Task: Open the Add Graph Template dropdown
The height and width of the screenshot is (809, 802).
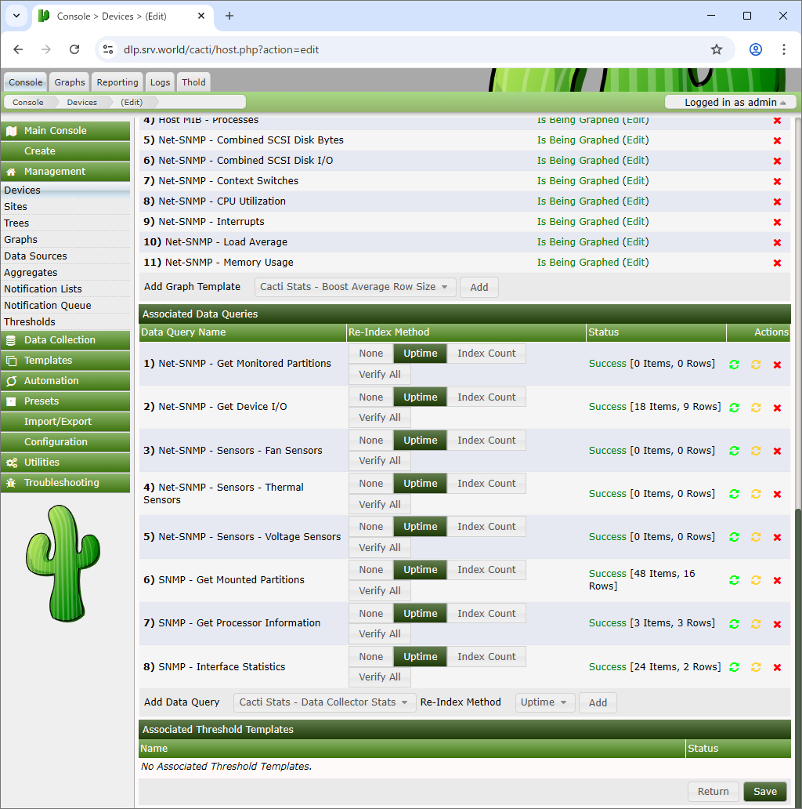Action: pyautogui.click(x=355, y=287)
